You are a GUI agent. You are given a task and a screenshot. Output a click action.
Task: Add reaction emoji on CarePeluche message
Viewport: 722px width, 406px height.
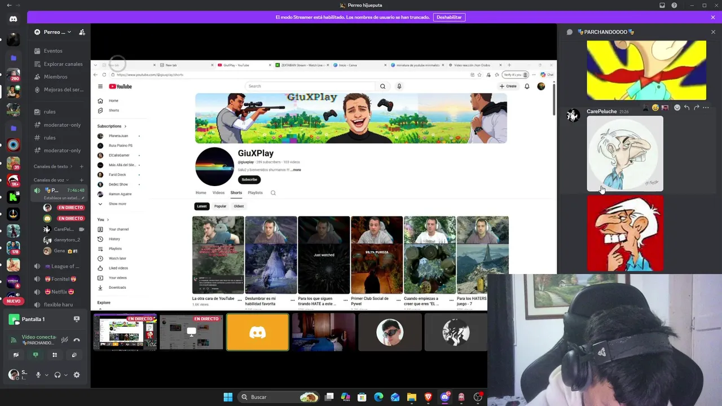[x=677, y=108]
